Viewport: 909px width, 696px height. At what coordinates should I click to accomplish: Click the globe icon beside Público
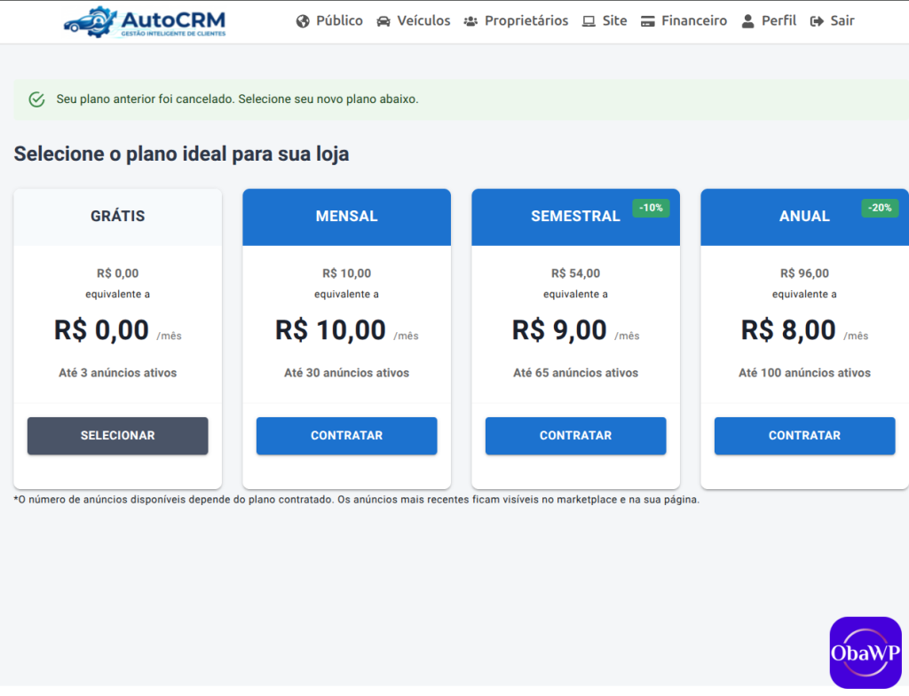(x=303, y=21)
